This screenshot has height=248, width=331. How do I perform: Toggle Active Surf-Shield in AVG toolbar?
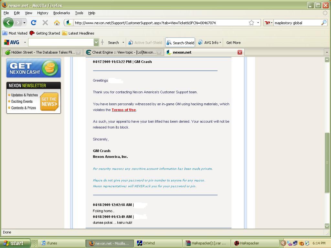point(145,43)
